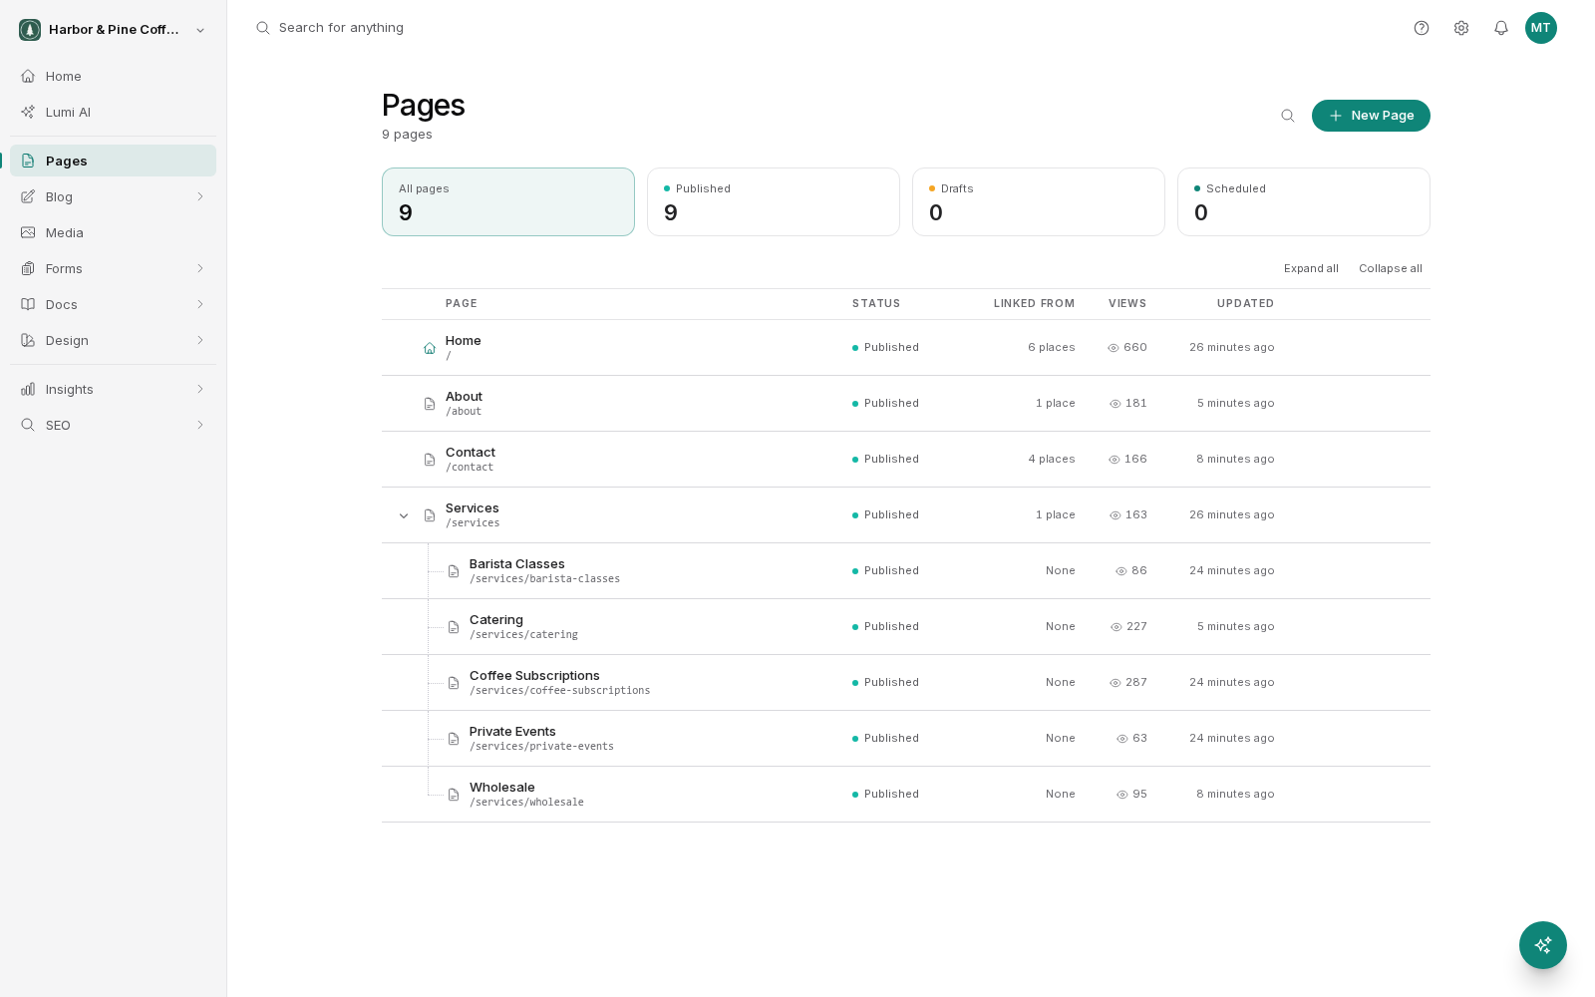Click the document icon for Catering
Image resolution: width=1595 pixels, height=997 pixels.
coord(454,627)
